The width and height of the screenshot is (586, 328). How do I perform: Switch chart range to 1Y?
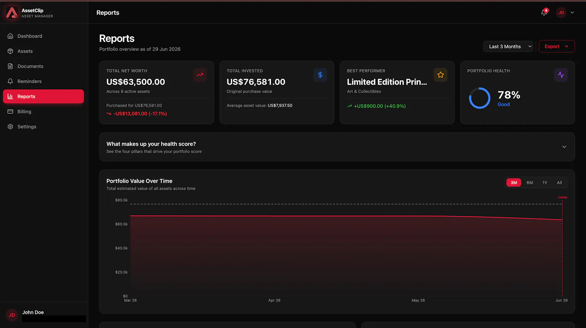[x=545, y=183]
